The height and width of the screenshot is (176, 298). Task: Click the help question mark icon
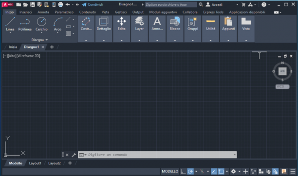(x=264, y=4)
